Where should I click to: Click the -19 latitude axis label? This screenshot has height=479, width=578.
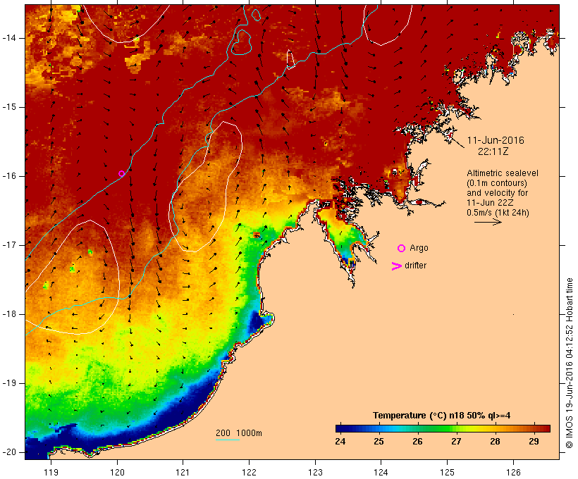pos(9,383)
